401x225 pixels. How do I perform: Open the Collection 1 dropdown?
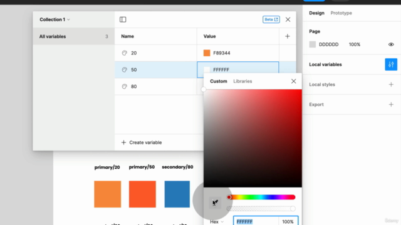point(55,19)
